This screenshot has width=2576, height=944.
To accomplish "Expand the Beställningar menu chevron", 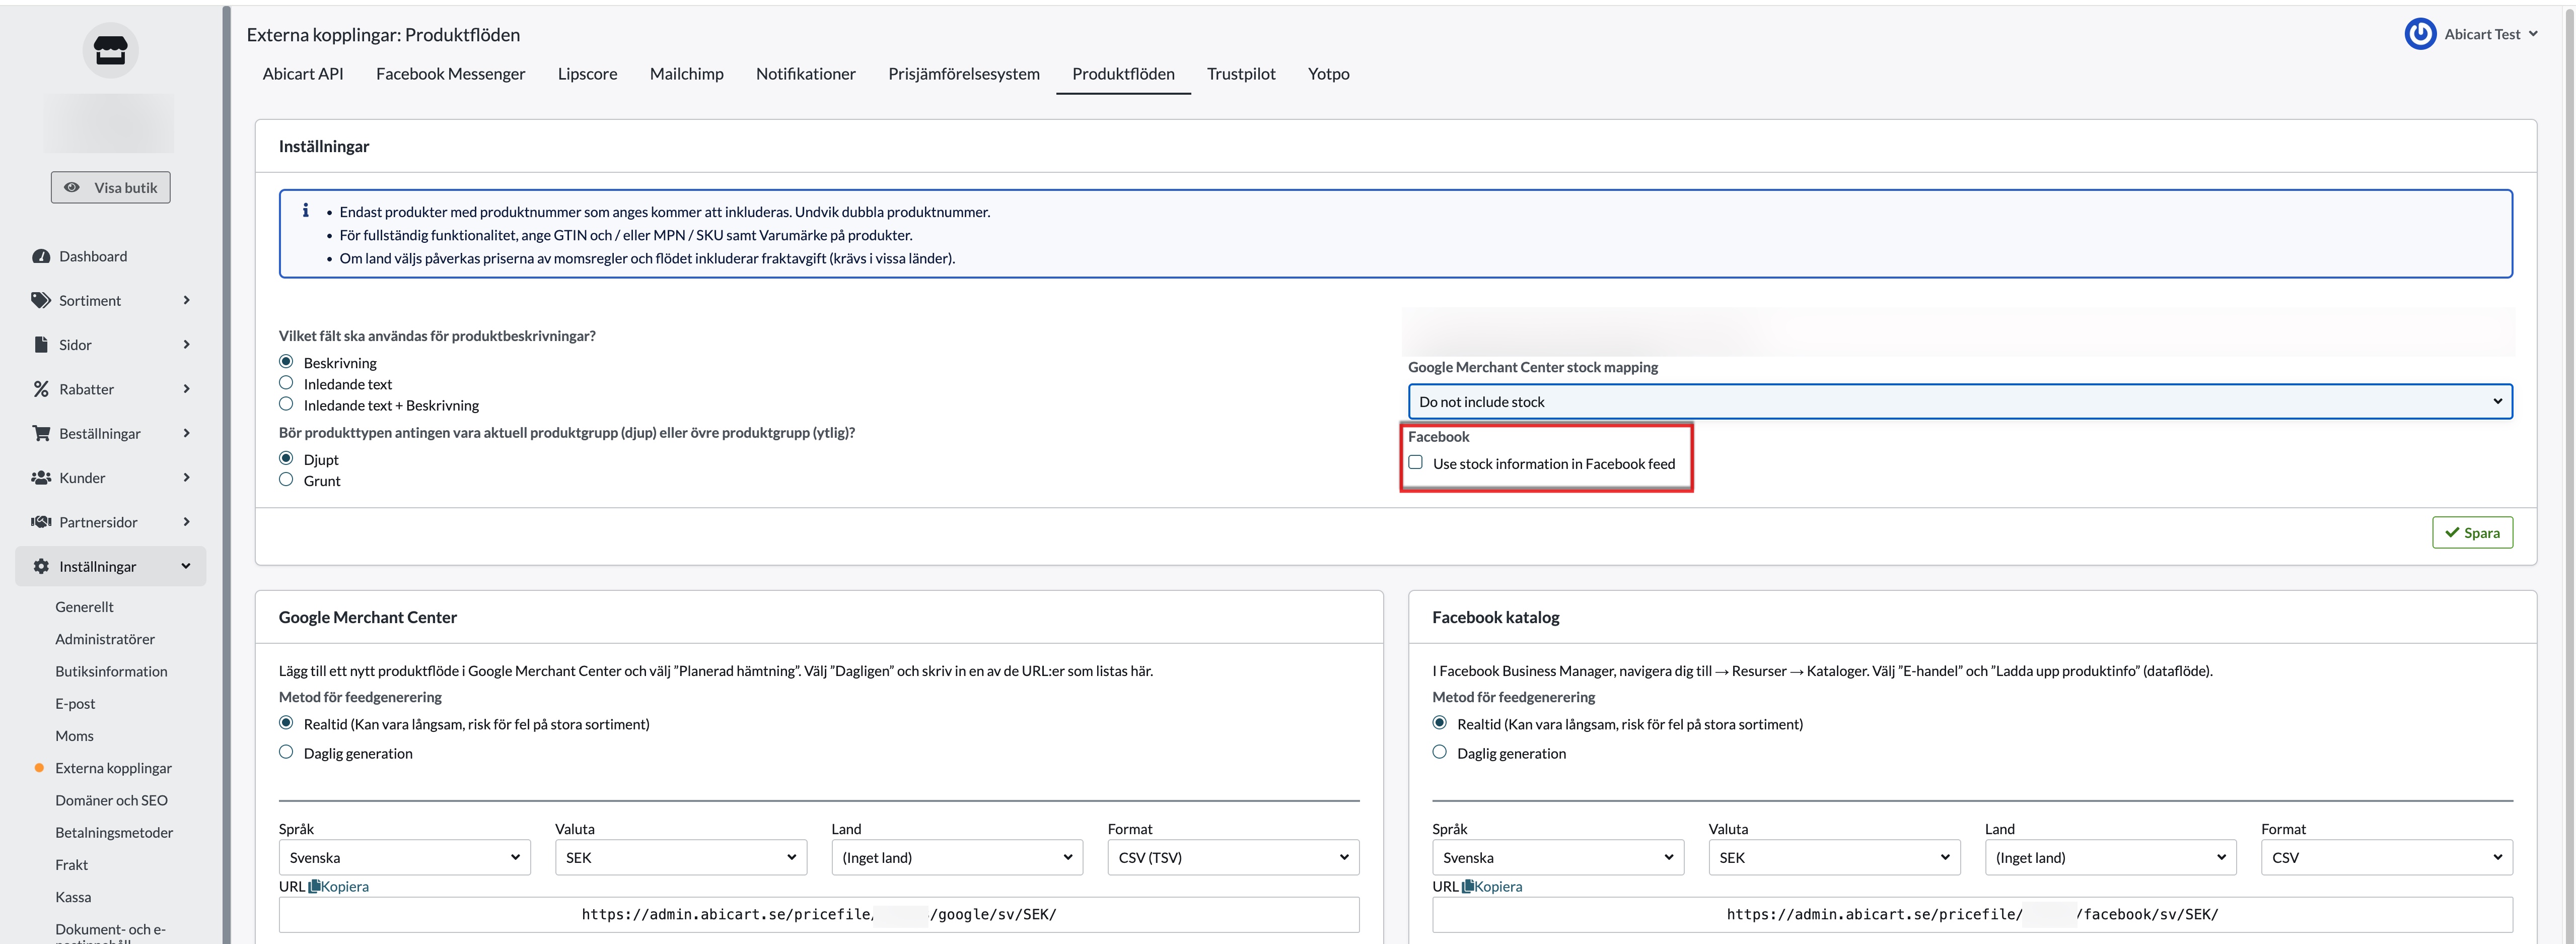I will pyautogui.click(x=186, y=433).
